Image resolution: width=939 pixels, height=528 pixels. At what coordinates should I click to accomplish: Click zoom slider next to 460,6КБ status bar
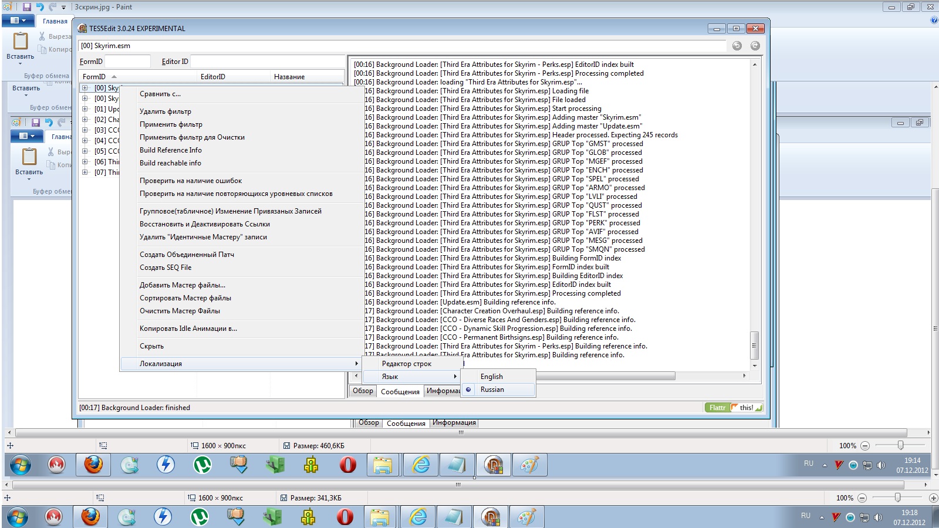coord(900,445)
